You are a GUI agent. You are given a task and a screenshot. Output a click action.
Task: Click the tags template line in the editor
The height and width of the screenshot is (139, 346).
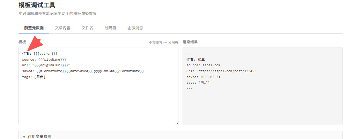pos(34,77)
